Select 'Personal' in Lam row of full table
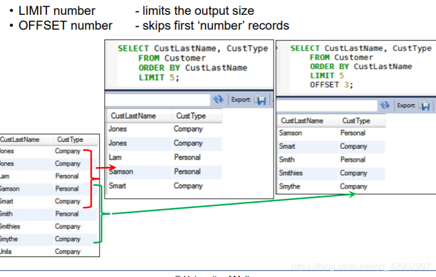 click(x=67, y=176)
